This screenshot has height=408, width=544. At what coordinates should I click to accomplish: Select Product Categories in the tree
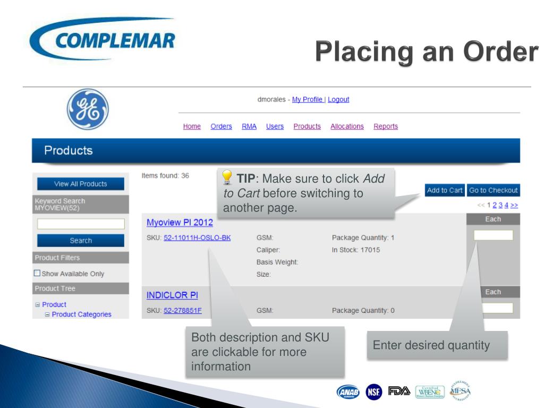pyautogui.click(x=81, y=314)
